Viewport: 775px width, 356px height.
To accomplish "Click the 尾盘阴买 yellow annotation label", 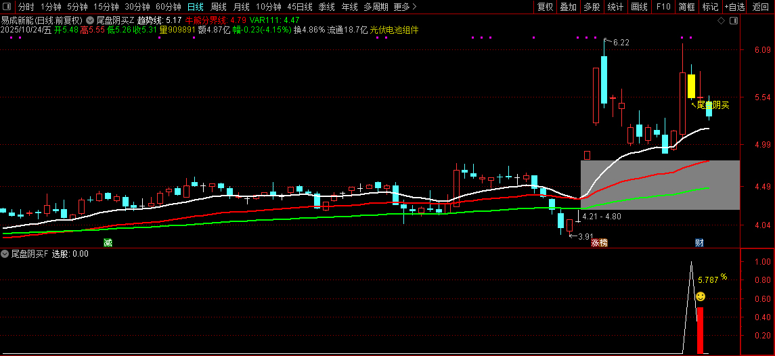I will pos(713,105).
